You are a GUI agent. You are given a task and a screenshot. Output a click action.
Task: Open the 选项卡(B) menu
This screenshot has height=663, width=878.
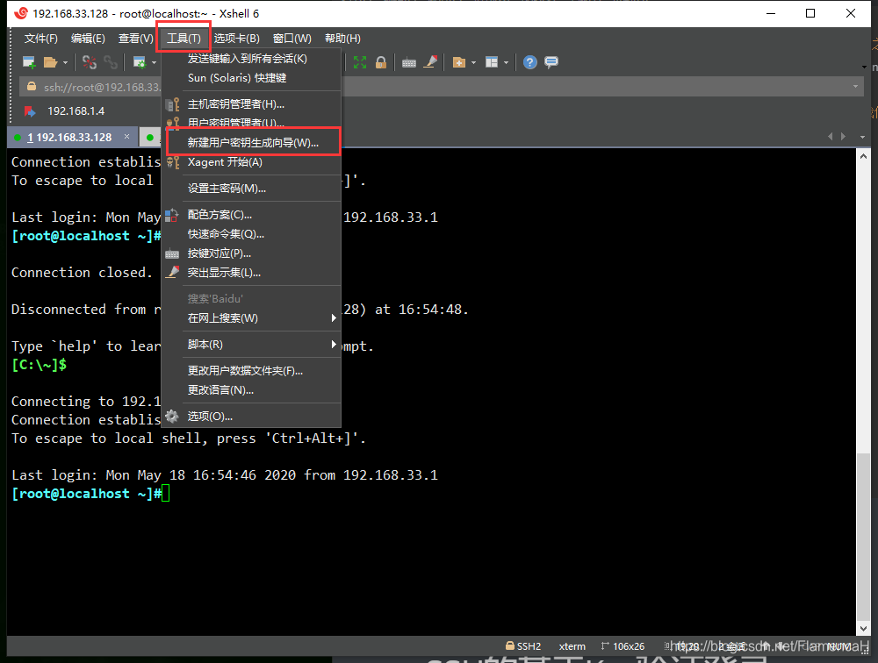tap(236, 39)
